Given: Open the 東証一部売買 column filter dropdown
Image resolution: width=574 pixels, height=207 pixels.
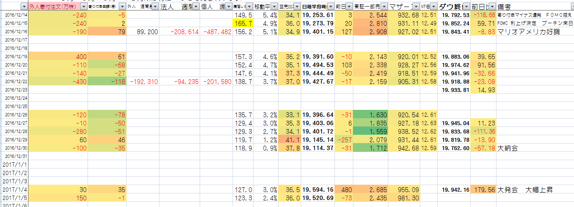Looking at the screenshot, I should pyautogui.click(x=383, y=7).
